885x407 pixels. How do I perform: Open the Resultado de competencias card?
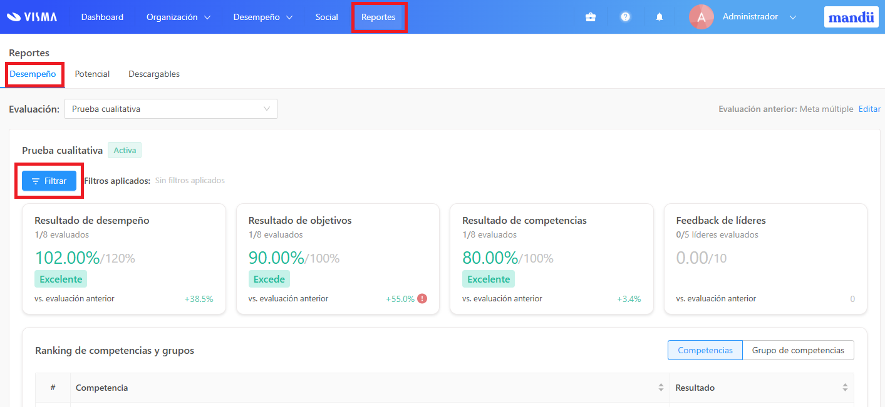pyautogui.click(x=552, y=259)
